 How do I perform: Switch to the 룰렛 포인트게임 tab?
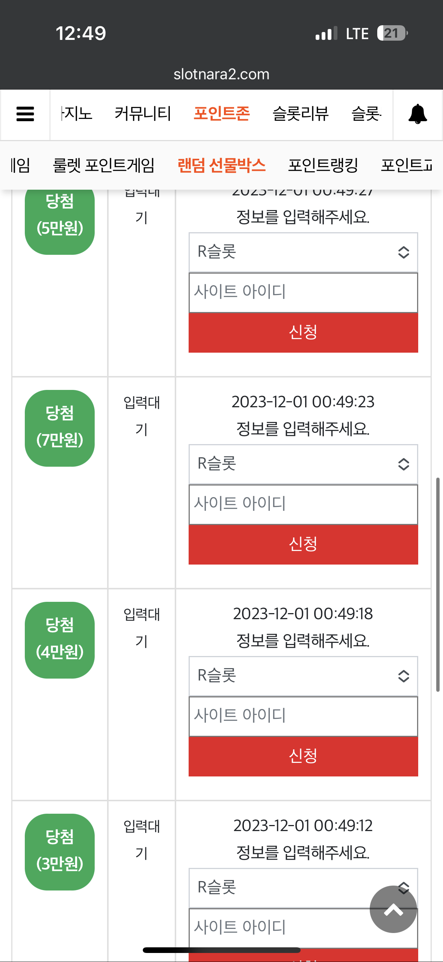click(x=104, y=165)
